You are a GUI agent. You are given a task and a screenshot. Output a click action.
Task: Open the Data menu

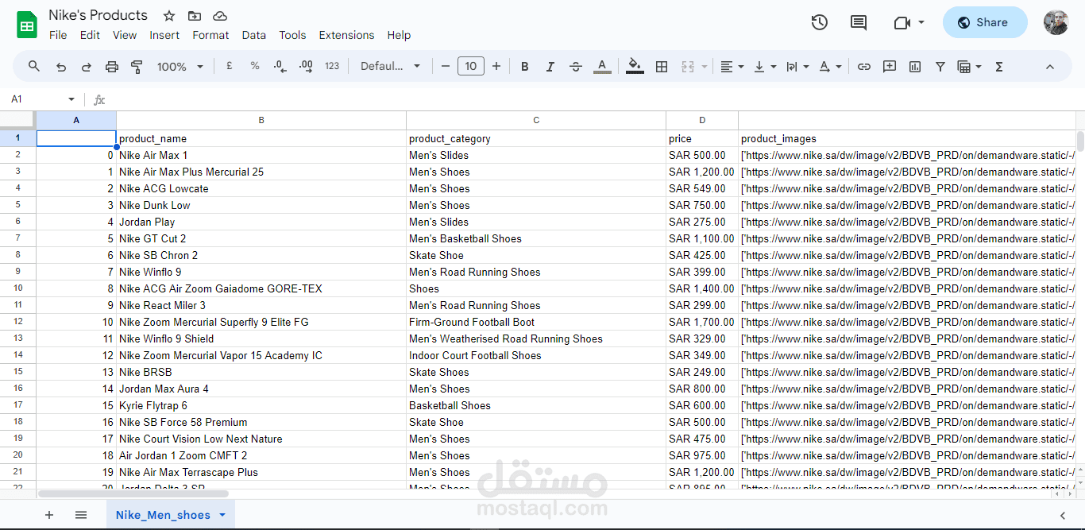[254, 35]
